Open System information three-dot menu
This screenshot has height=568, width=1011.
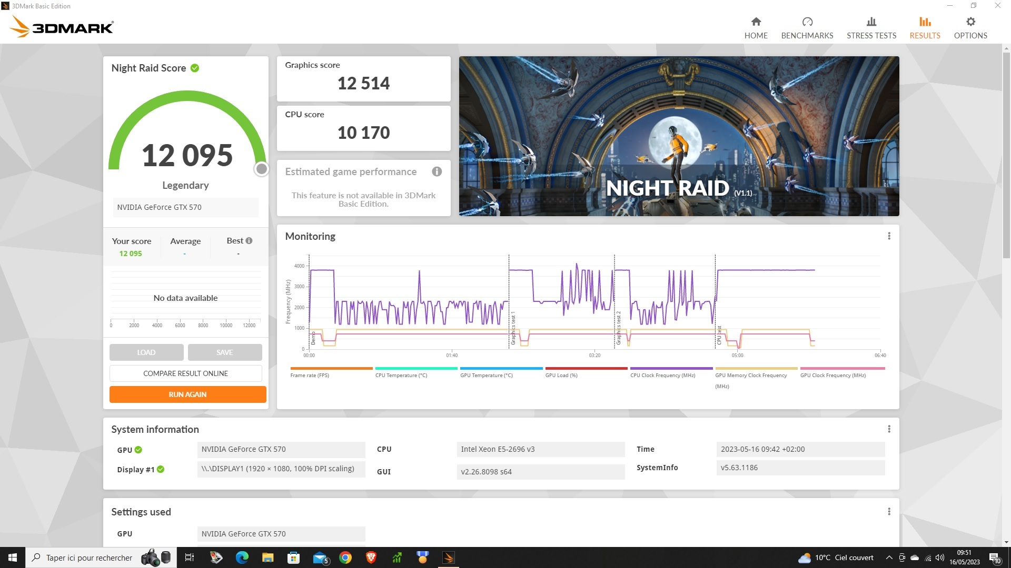(x=889, y=429)
